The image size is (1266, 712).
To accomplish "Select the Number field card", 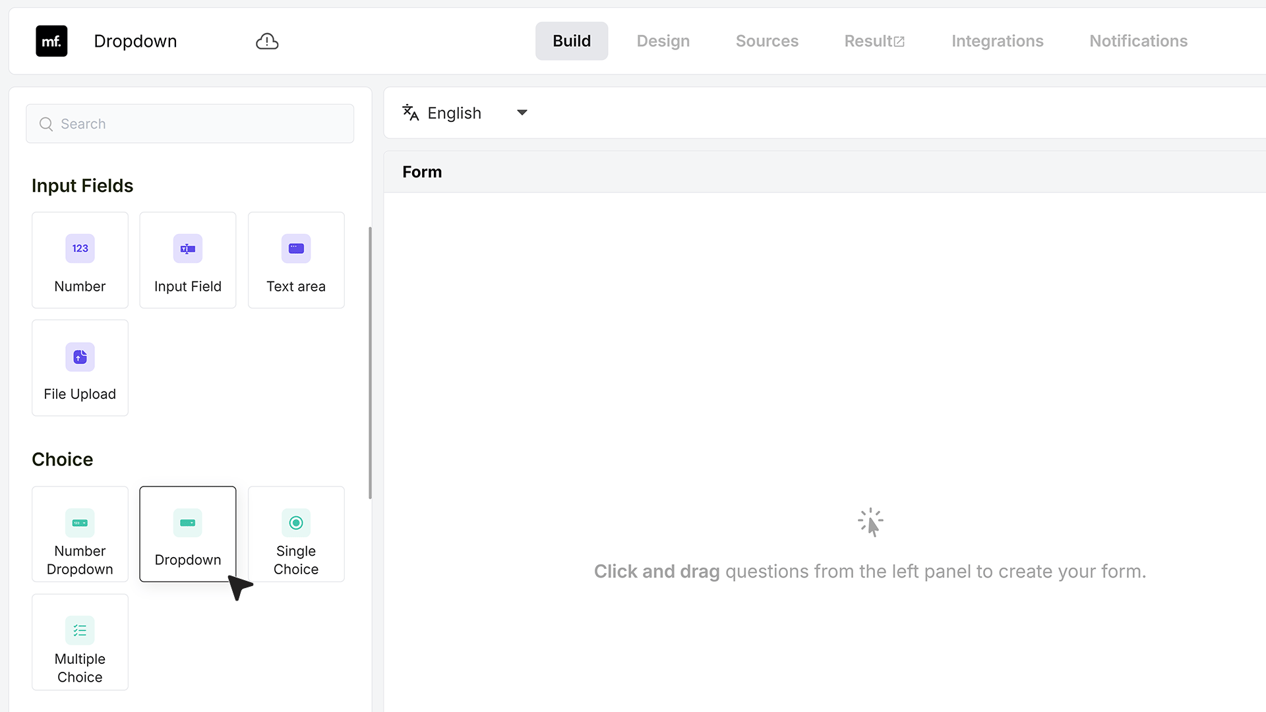I will tap(80, 260).
